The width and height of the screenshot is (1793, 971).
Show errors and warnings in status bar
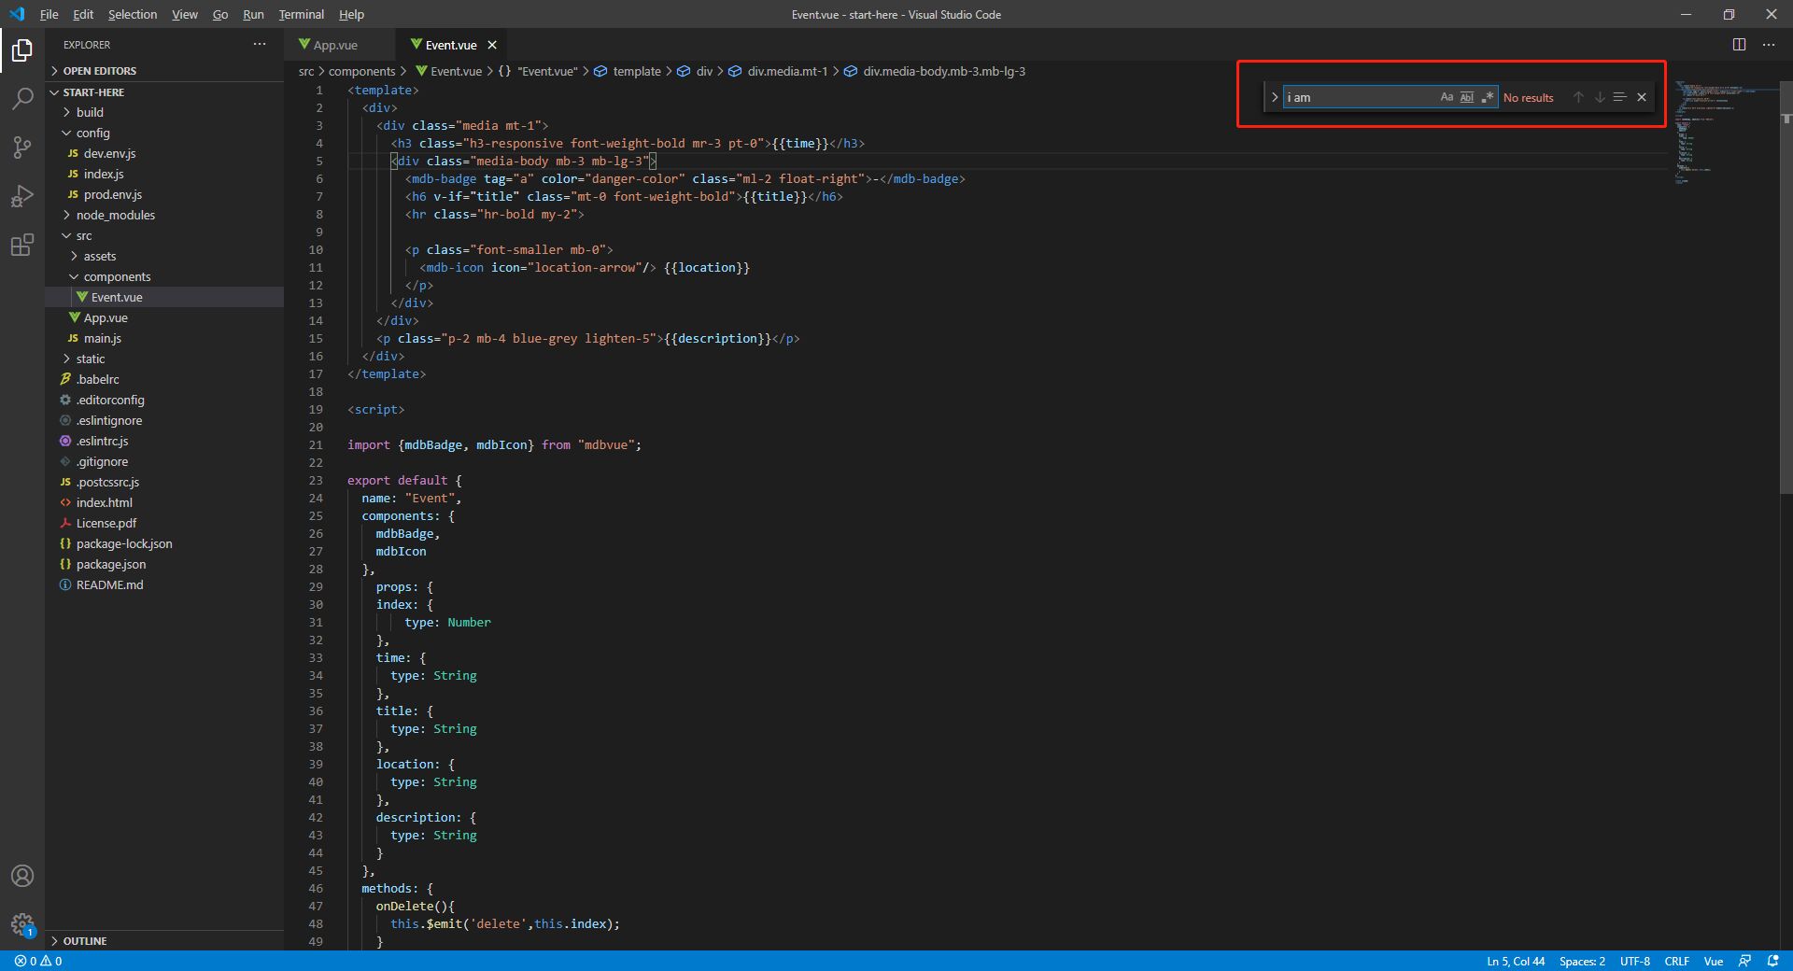pyautogui.click(x=38, y=961)
